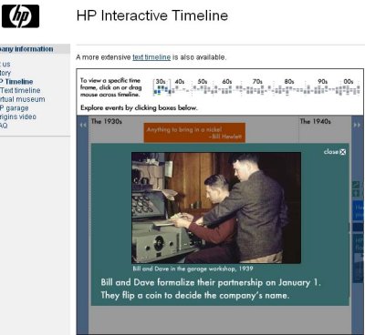The width and height of the screenshot is (365, 335).
Task: Open the text timeline link
Action: [x=151, y=57]
